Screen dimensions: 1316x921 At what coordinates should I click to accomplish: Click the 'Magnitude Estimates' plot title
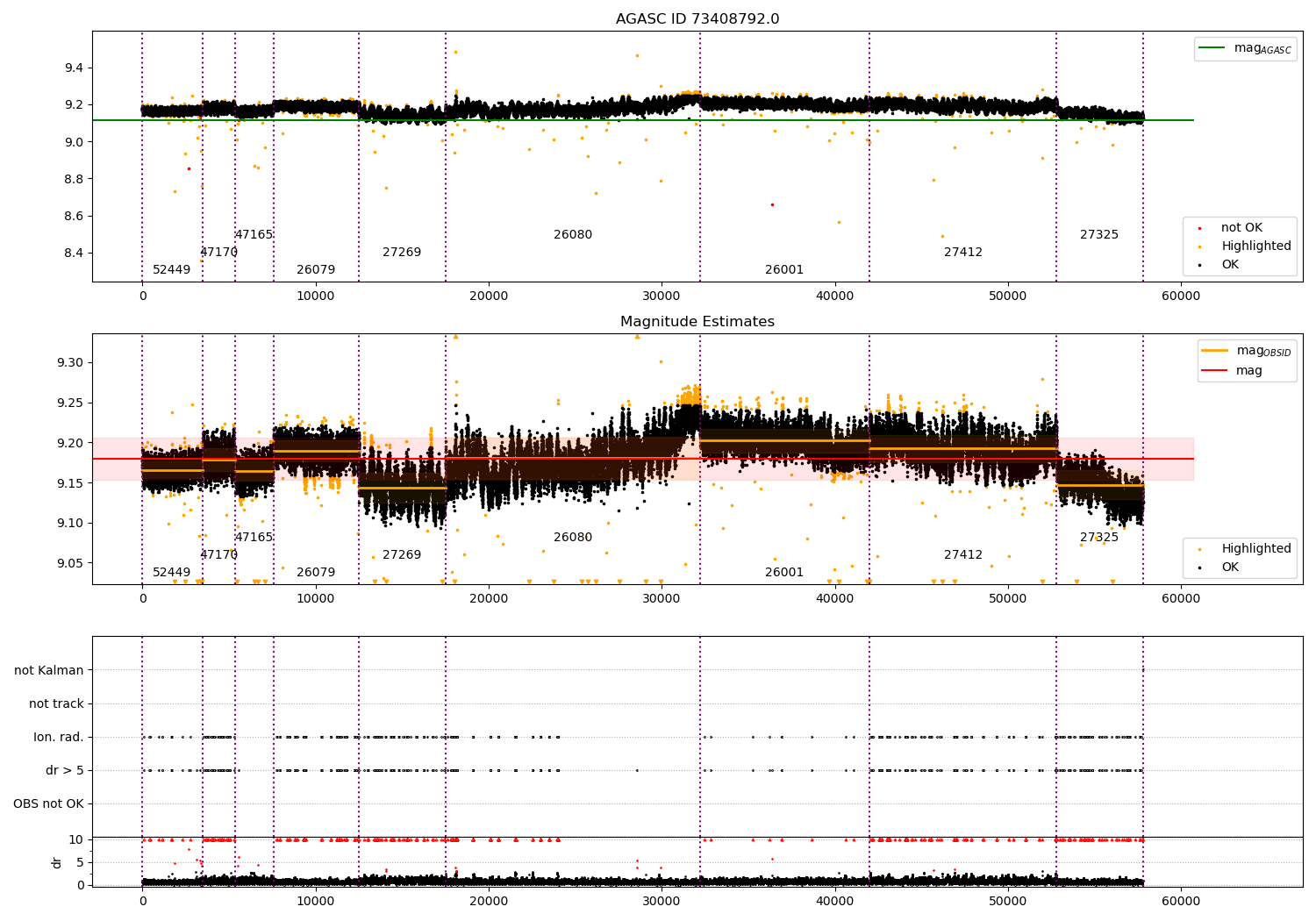click(697, 322)
